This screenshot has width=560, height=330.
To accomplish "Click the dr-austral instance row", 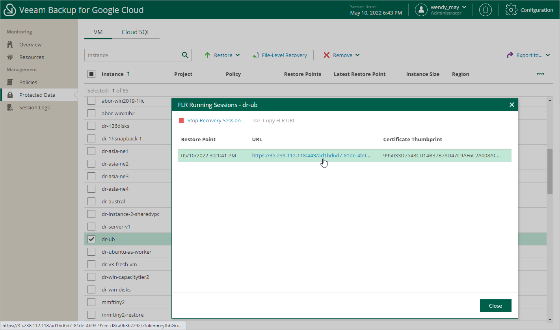I will 113,201.
